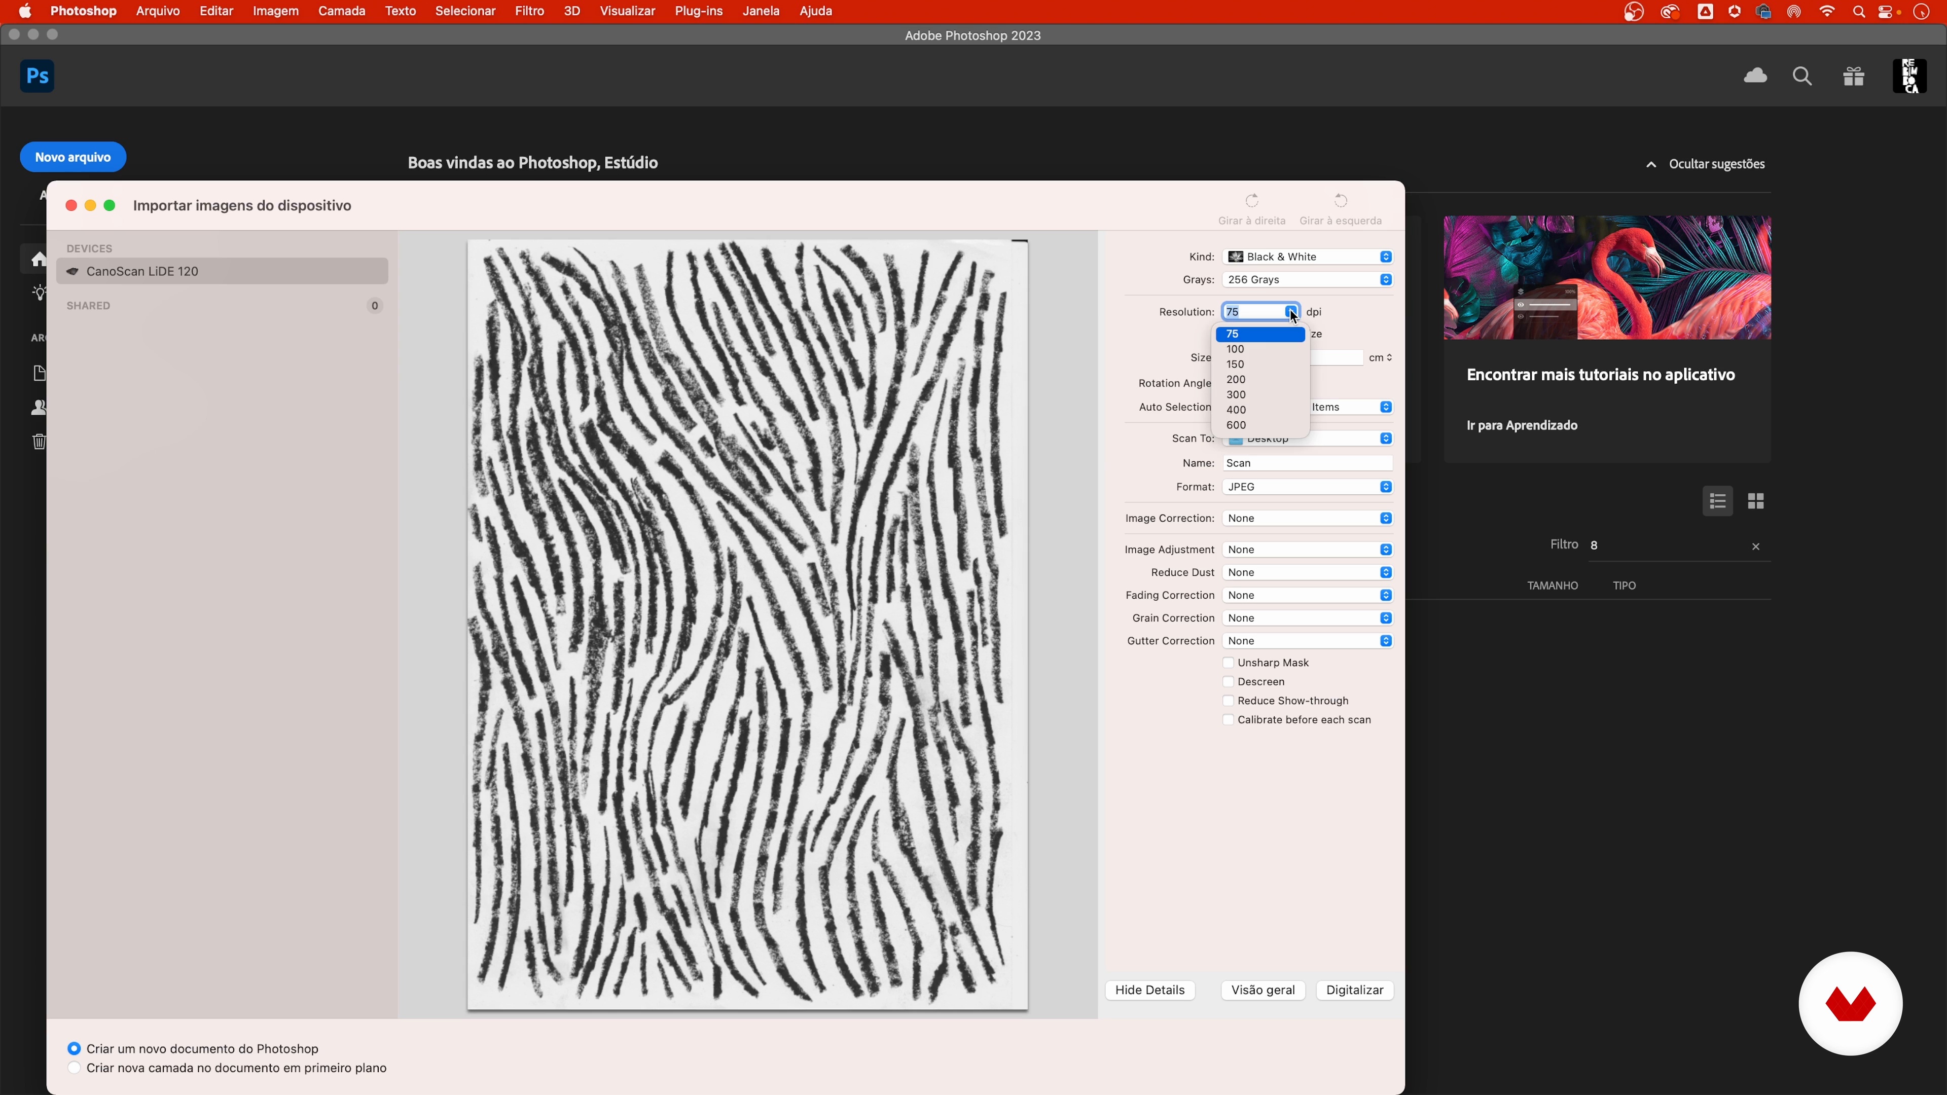The height and width of the screenshot is (1095, 1947).
Task: Select CanoScan LiDE 120 device
Action: pyautogui.click(x=222, y=271)
